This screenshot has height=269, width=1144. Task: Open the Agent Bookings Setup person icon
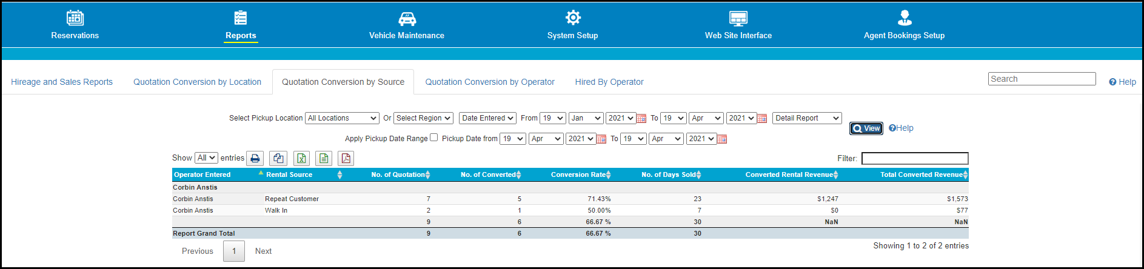pyautogui.click(x=905, y=18)
